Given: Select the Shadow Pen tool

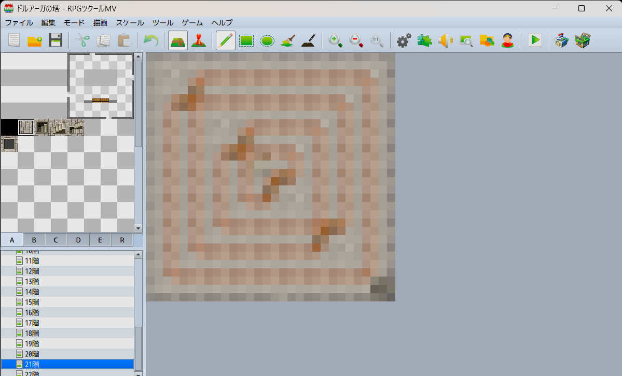Looking at the screenshot, I should [x=308, y=40].
